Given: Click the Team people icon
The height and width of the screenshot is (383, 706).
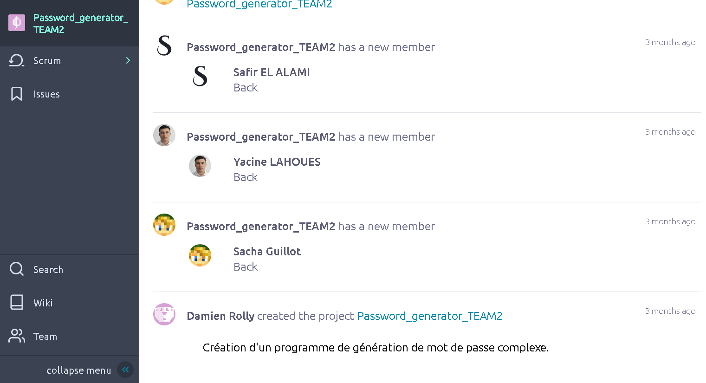Looking at the screenshot, I should (17, 336).
